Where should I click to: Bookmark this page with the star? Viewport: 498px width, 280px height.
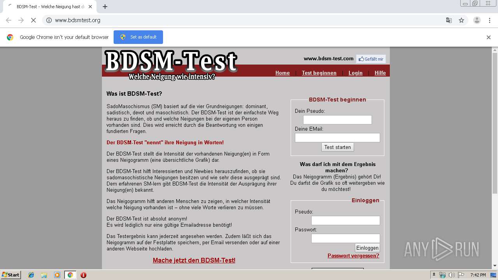point(461,20)
